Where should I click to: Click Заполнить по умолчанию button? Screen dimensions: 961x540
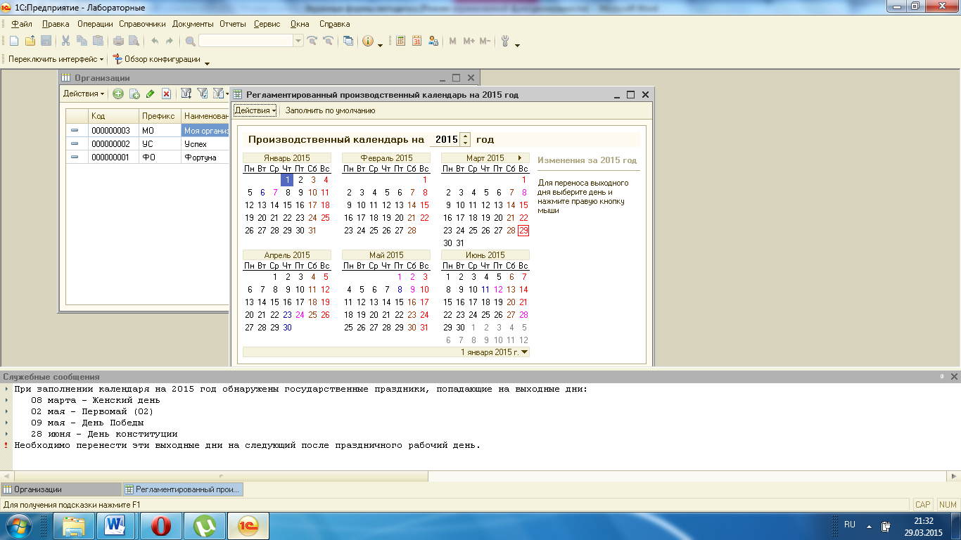pyautogui.click(x=330, y=110)
